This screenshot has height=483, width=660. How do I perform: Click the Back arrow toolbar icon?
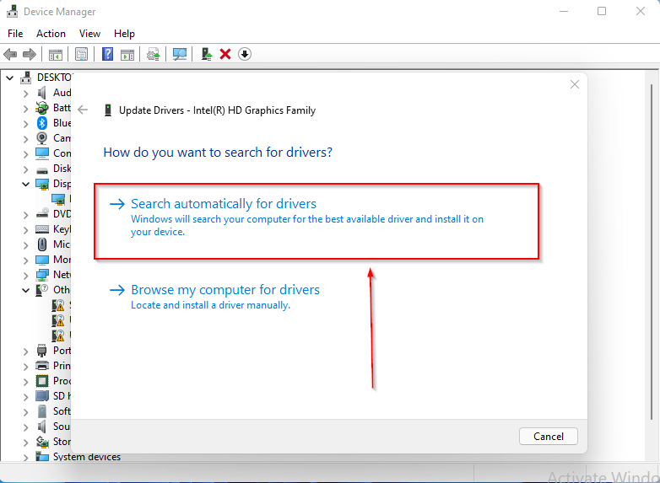click(x=10, y=54)
